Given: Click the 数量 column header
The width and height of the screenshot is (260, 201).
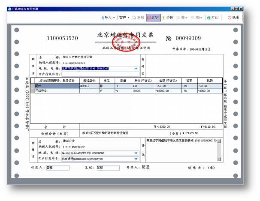Looking at the screenshot, I should click(124, 81).
